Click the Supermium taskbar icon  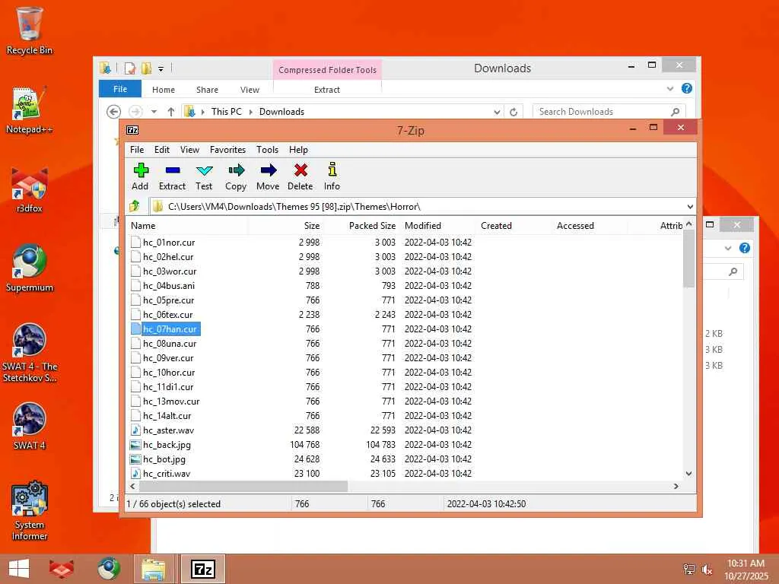(109, 569)
